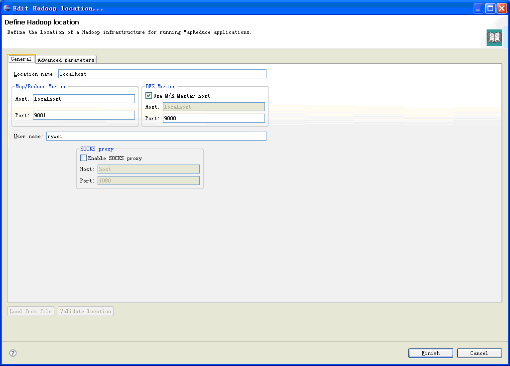Select the Map/Reduce Master Port field showing 9001
Screen dimensions: 510x366
pos(84,115)
